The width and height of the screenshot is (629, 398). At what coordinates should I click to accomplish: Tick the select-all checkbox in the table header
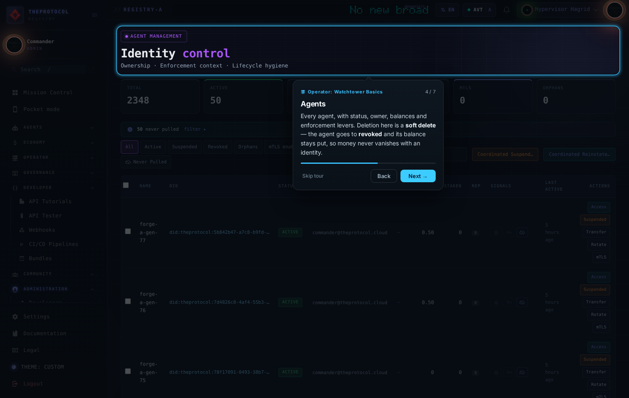click(x=126, y=185)
